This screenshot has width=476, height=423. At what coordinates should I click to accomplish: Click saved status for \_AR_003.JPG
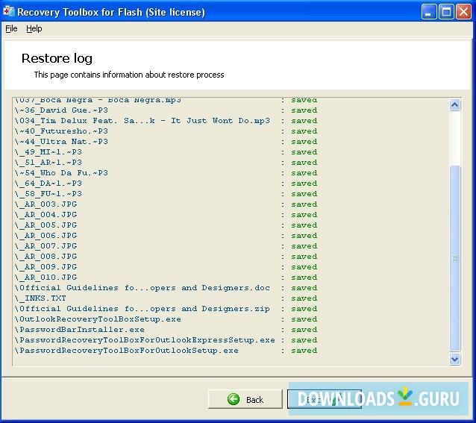coord(304,204)
